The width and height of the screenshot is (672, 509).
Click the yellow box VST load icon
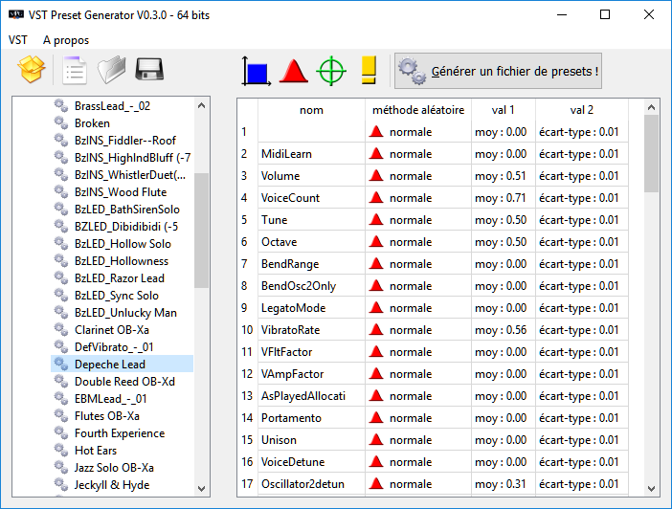(32, 70)
